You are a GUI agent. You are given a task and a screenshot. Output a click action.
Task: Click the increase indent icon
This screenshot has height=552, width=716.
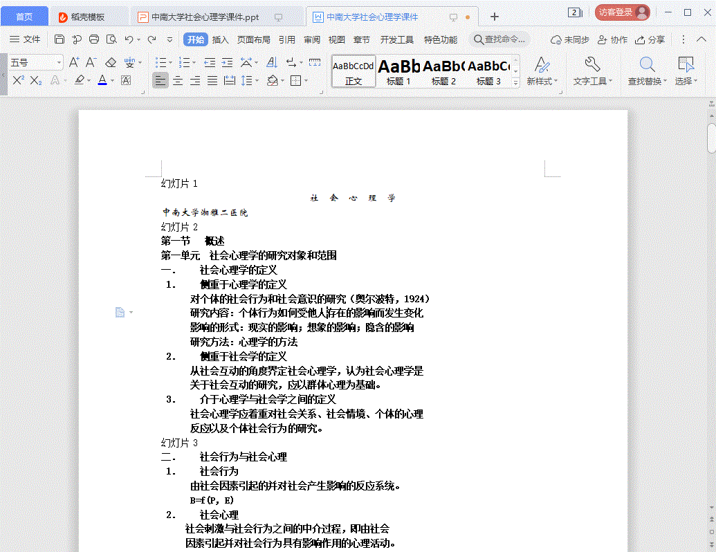[x=227, y=62]
